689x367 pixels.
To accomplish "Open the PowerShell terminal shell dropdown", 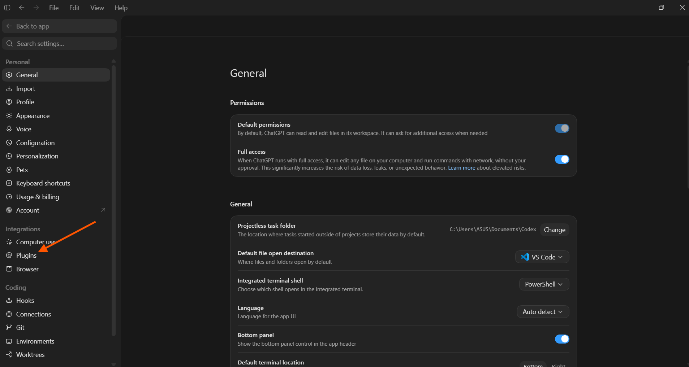I will 544,284.
